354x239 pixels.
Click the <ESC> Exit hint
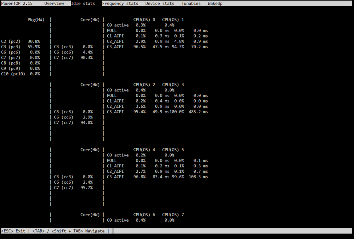point(13,231)
